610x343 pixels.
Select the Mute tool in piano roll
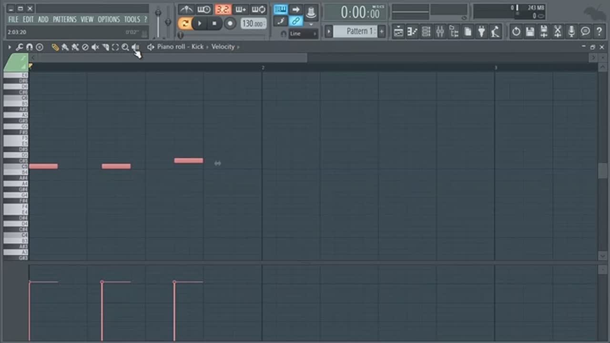(95, 47)
